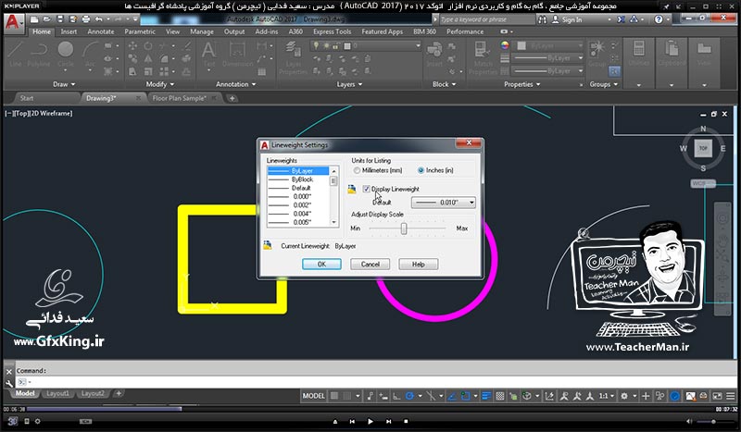Click Help in Lineweight Settings
Image resolution: width=741 pixels, height=432 pixels.
pos(419,265)
